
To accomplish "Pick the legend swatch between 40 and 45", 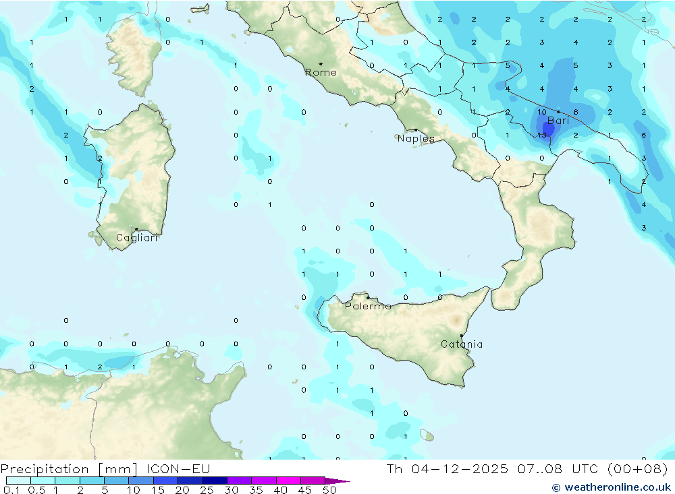I will pos(288,481).
